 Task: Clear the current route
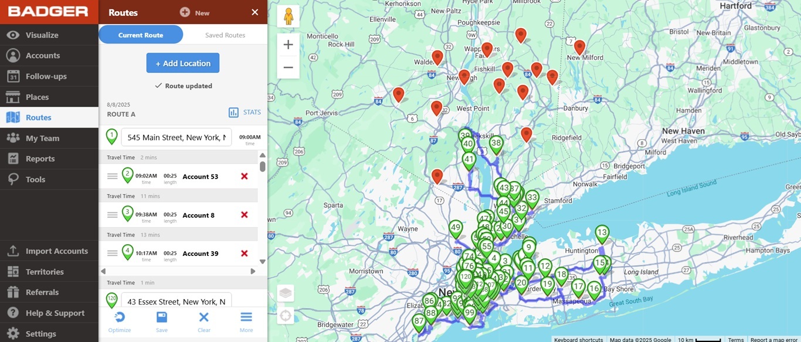pyautogui.click(x=204, y=322)
